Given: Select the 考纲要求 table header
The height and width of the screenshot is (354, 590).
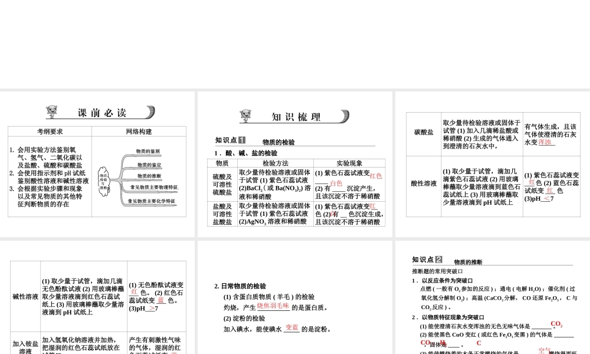Looking at the screenshot, I should [x=50, y=132].
